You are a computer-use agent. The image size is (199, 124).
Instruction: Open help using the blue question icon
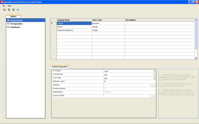tap(18, 10)
